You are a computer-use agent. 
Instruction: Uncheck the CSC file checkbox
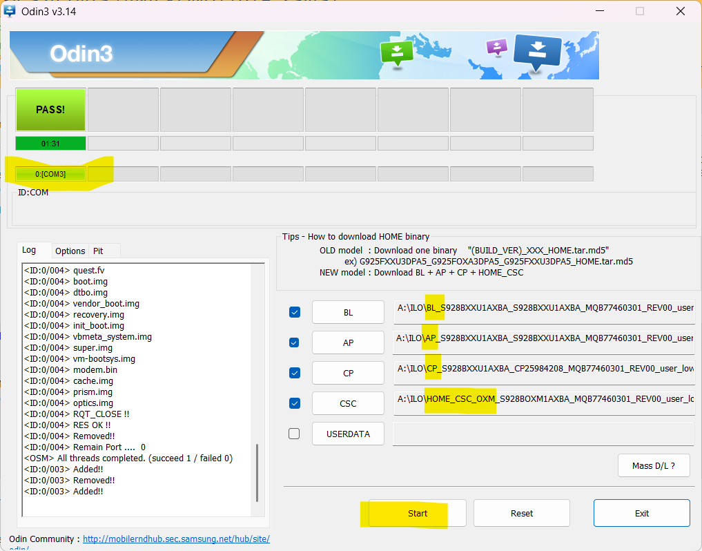295,404
